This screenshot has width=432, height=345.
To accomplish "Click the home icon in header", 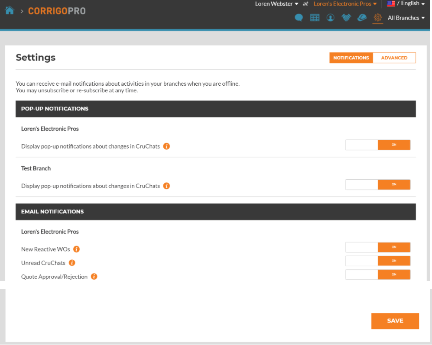I will [10, 10].
